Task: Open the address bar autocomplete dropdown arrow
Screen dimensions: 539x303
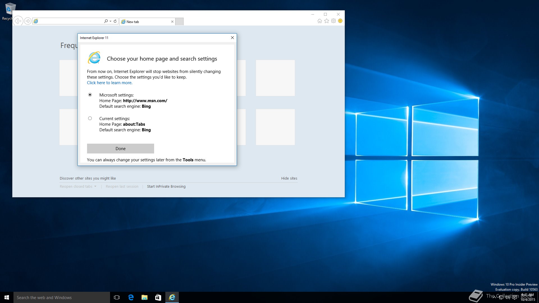Action: (x=110, y=21)
